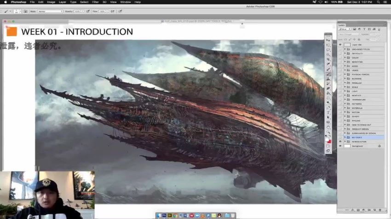Open Spotlight search in macOS menu bar
The height and width of the screenshot is (219, 391).
378,2
